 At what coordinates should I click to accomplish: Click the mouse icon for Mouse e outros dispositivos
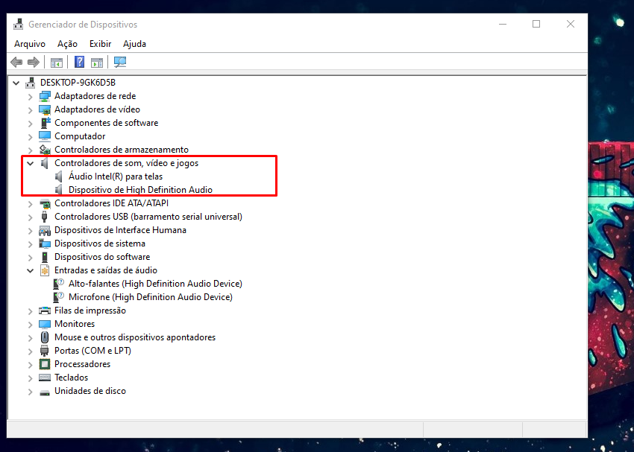click(x=45, y=337)
